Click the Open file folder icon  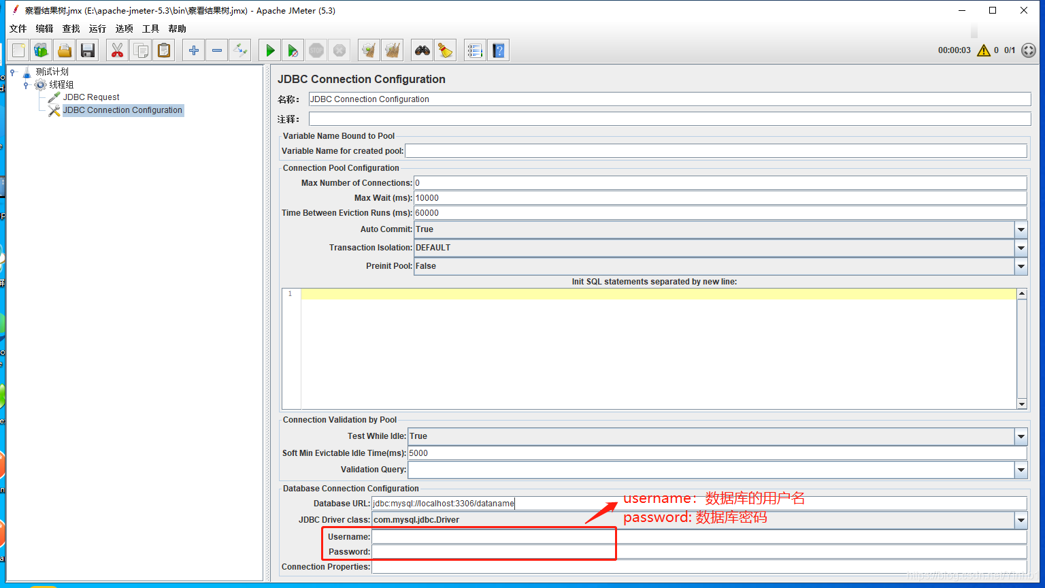[x=65, y=50]
